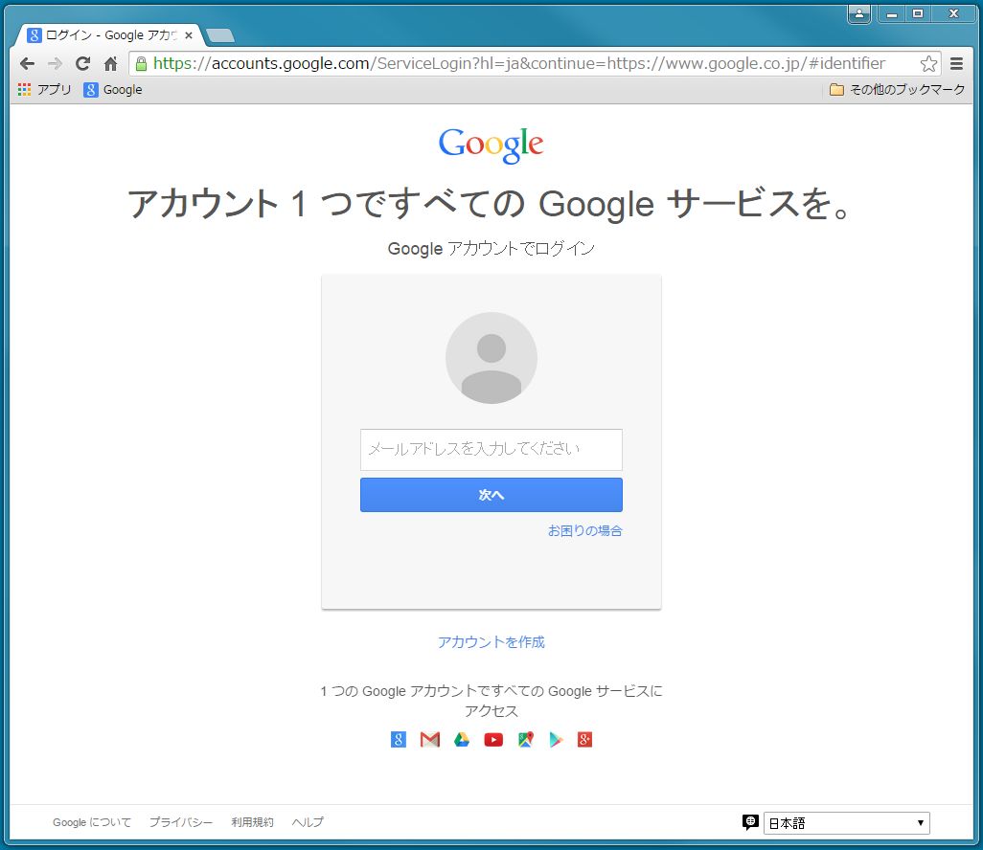
Task: Click the お困りの場合 help link
Action: (584, 530)
